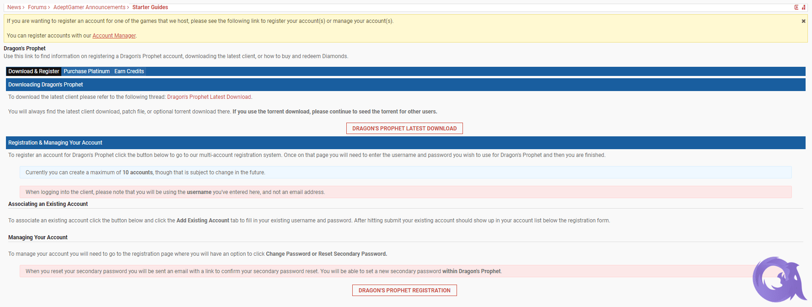Open Forums breadcrumb link
Screen dimensions: 812x307
[x=37, y=7]
